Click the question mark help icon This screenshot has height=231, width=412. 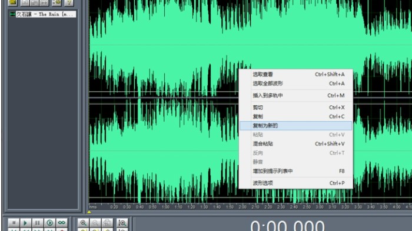[69, 2]
